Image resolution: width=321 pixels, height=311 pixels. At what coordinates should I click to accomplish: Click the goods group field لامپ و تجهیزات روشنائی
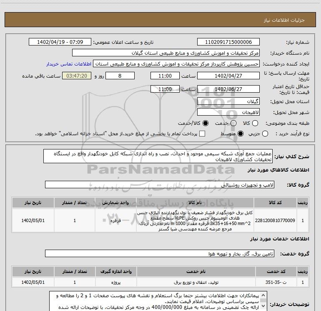coord(160,185)
